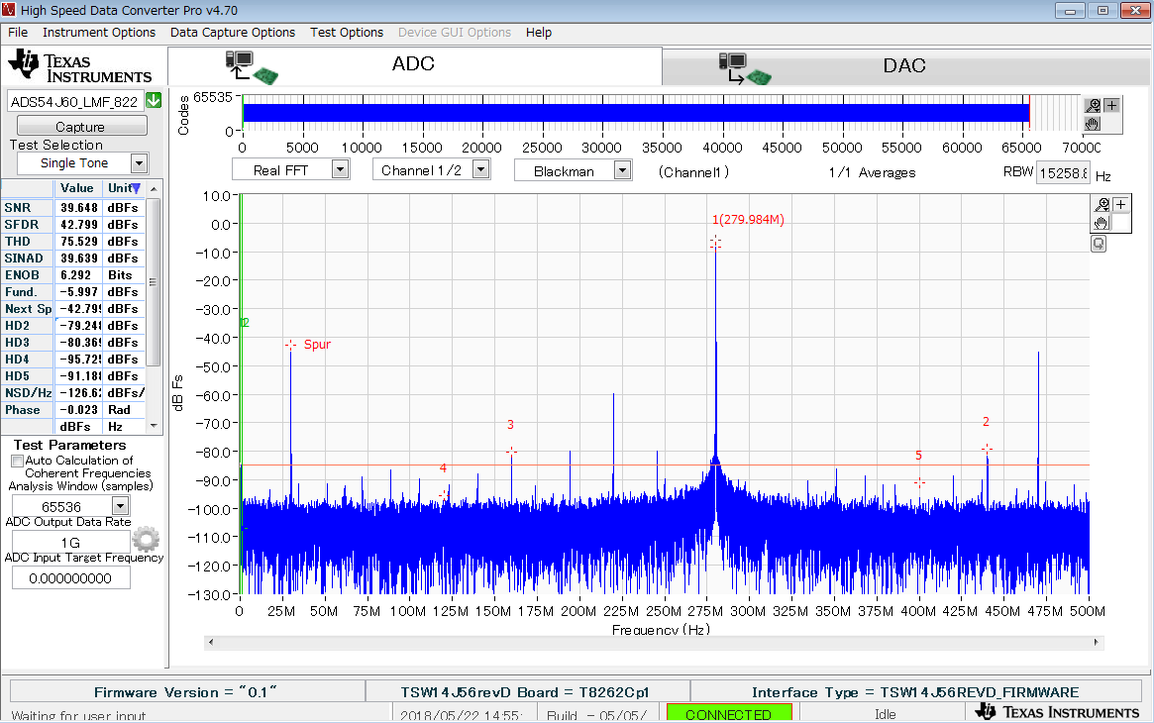The width and height of the screenshot is (1154, 723).
Task: Click harmonic marker 5 on the plot
Action: [x=920, y=482]
